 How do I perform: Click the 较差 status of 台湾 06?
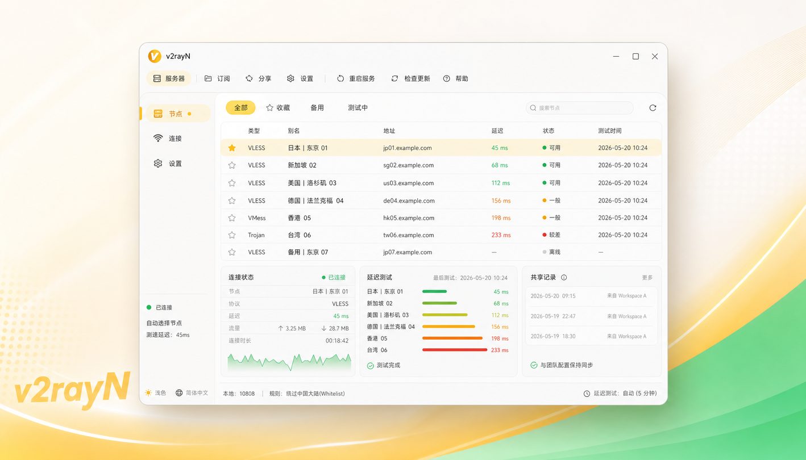551,235
